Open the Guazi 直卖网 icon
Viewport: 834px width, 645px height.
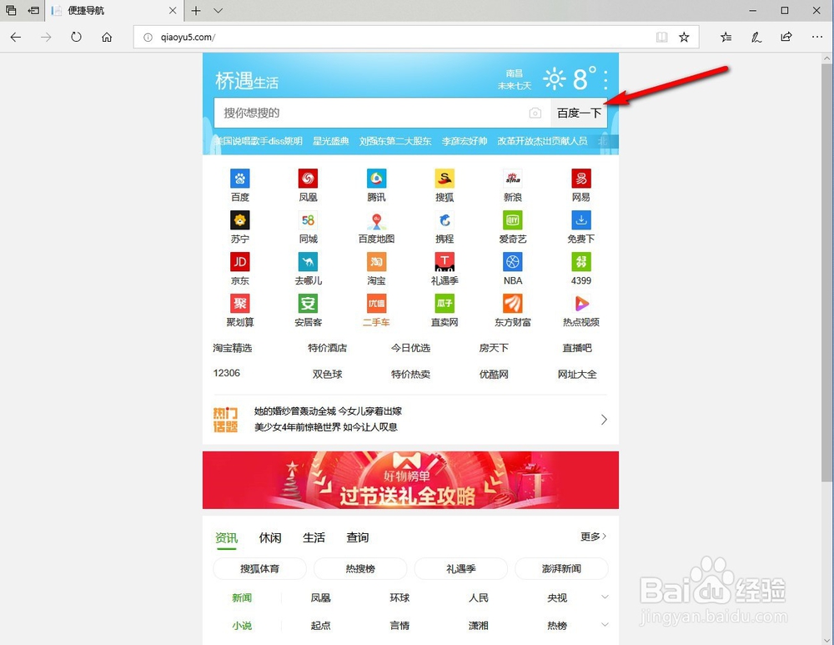coord(445,304)
